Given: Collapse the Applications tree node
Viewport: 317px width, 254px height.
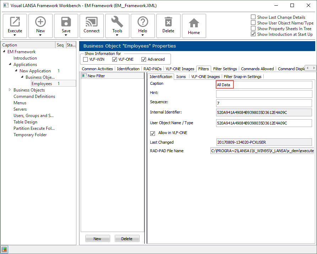Looking at the screenshot, I should click(x=10, y=64).
